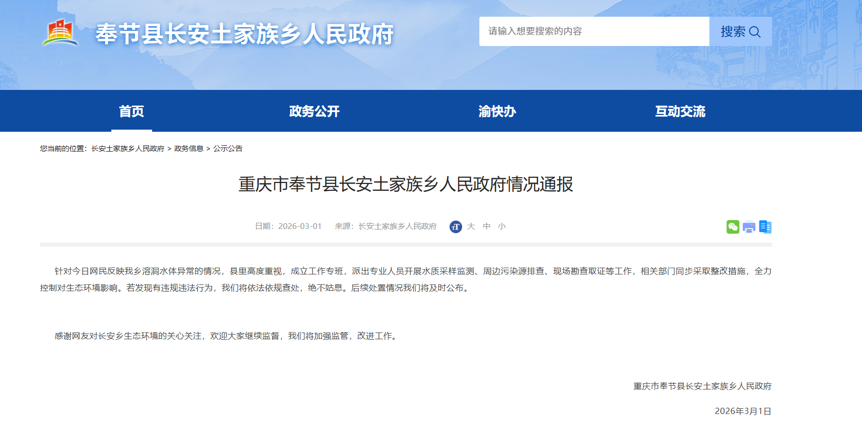The width and height of the screenshot is (862, 425).
Task: Select small font size 小
Action: click(x=502, y=226)
